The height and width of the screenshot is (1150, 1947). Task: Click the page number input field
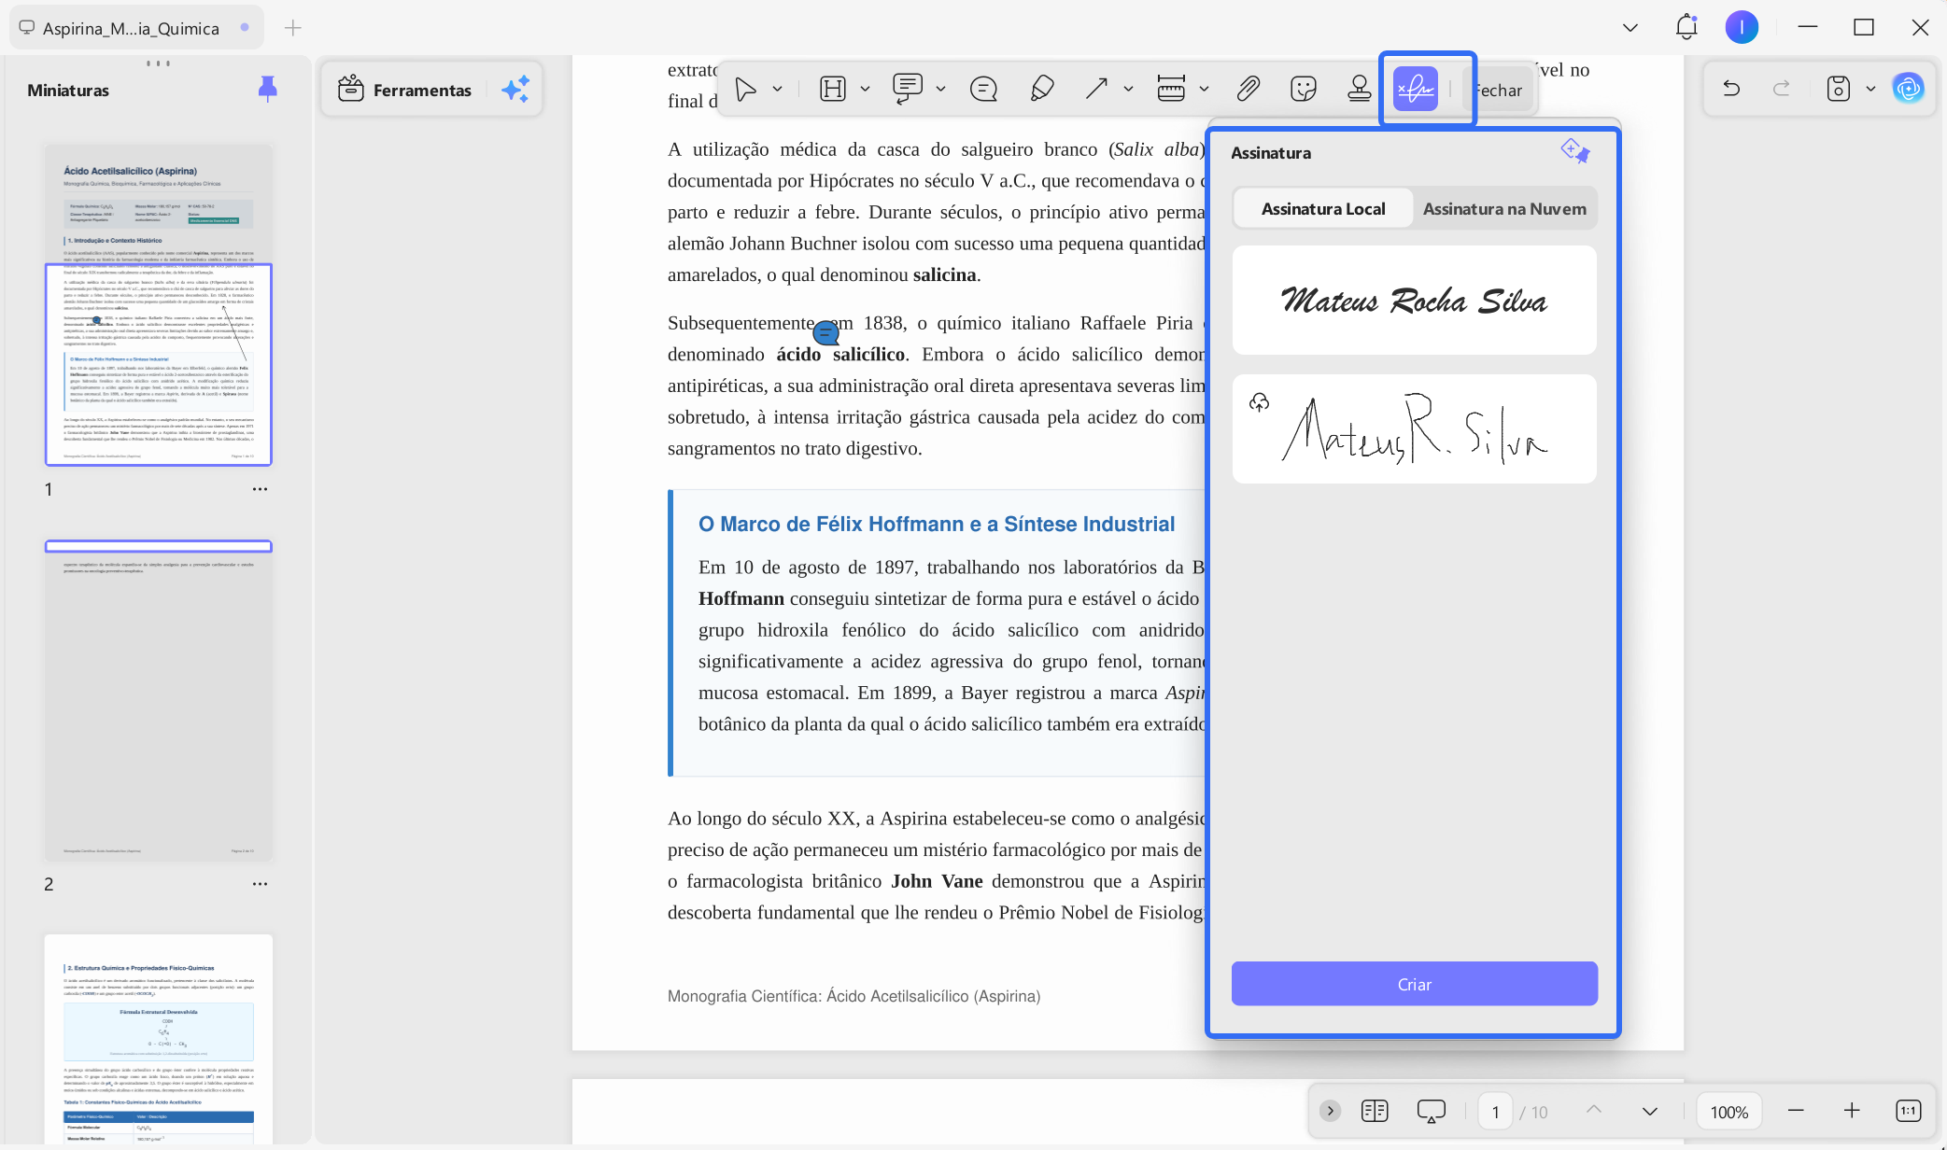coord(1495,1112)
